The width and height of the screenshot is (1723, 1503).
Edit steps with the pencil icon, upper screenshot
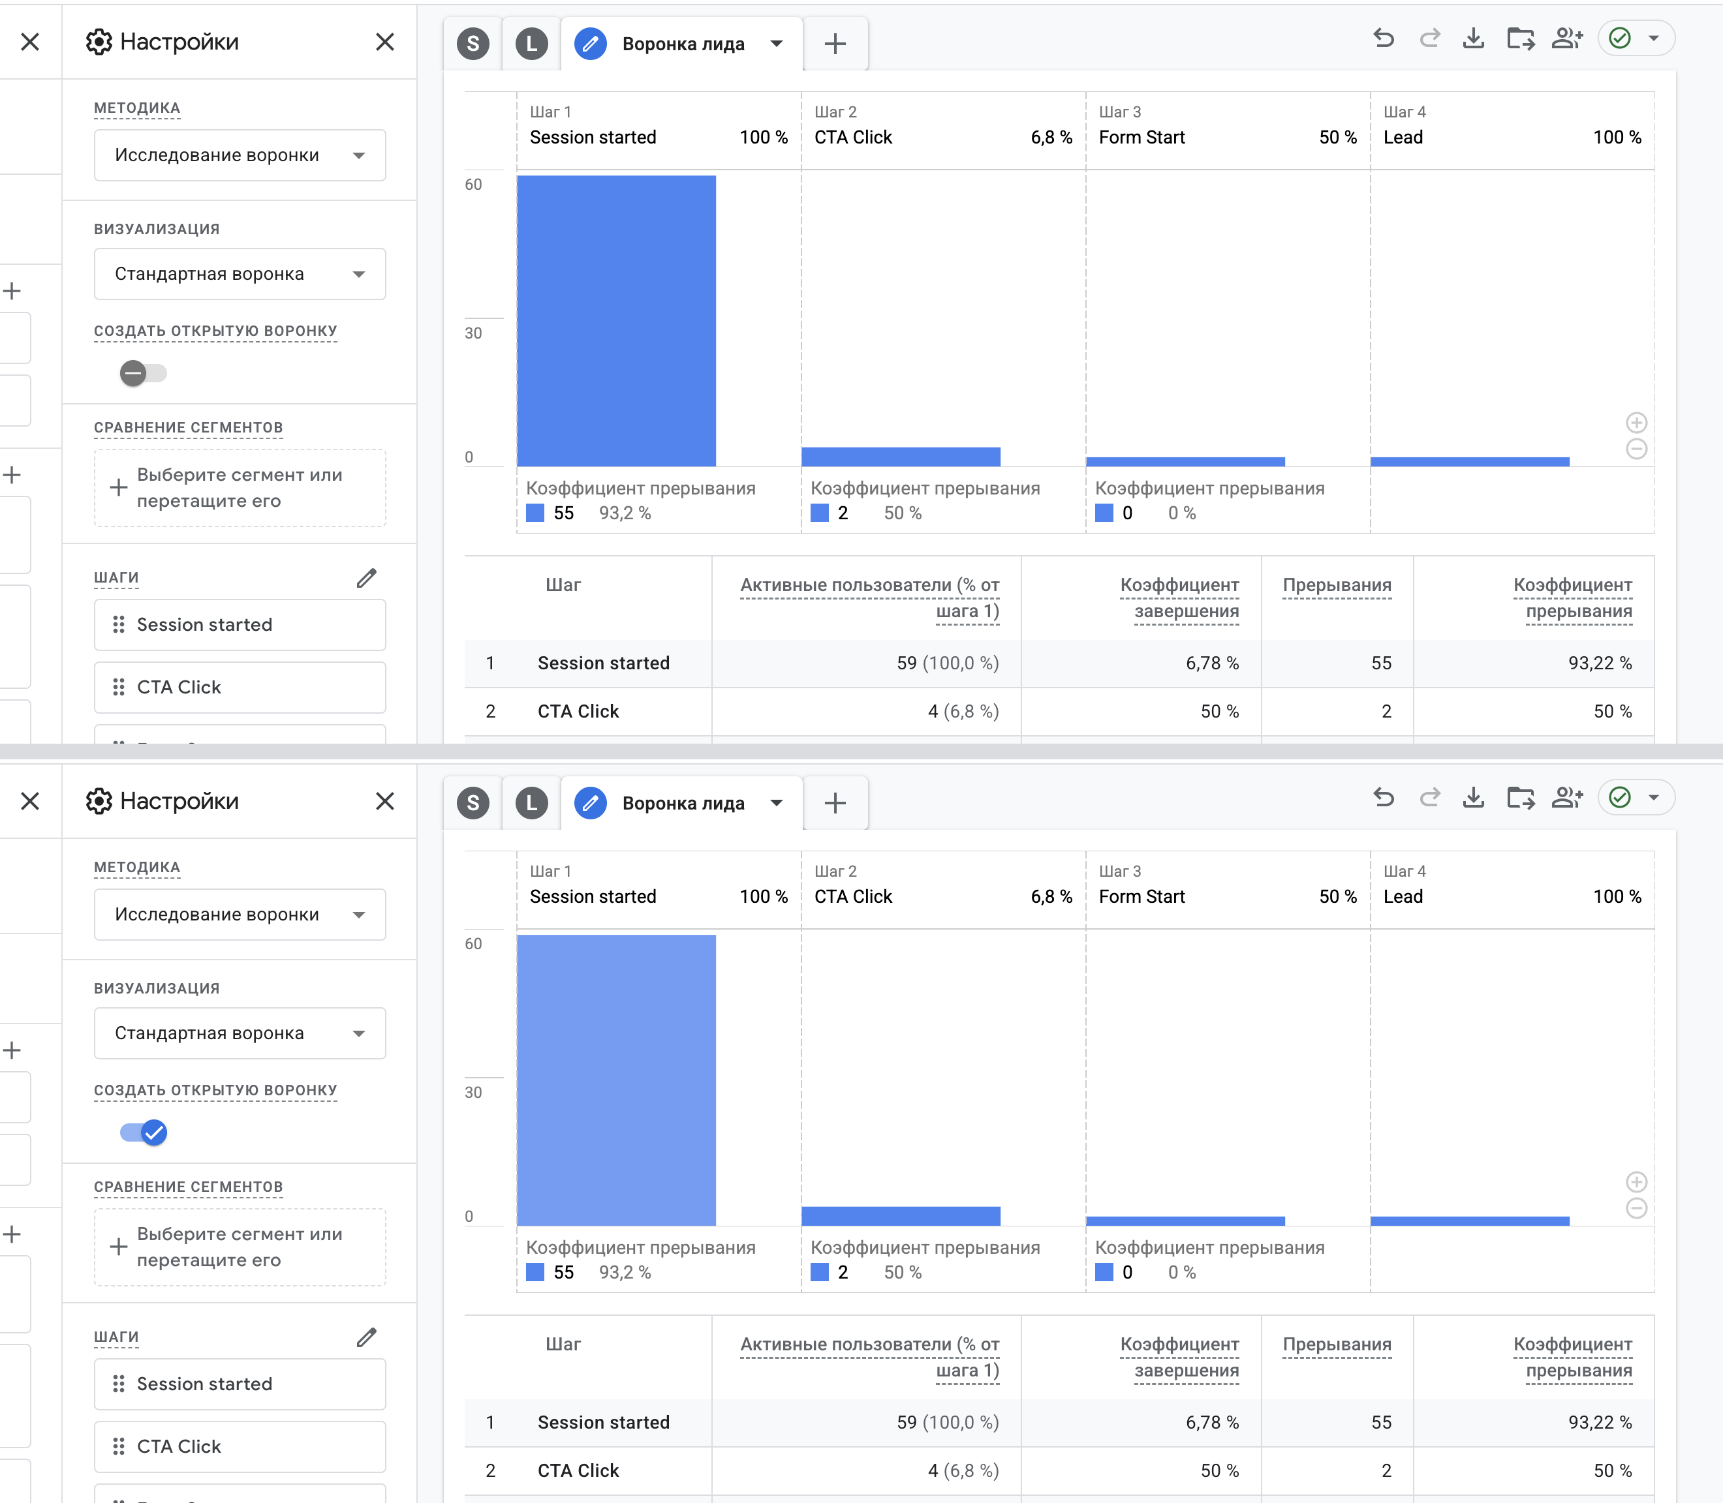point(366,578)
